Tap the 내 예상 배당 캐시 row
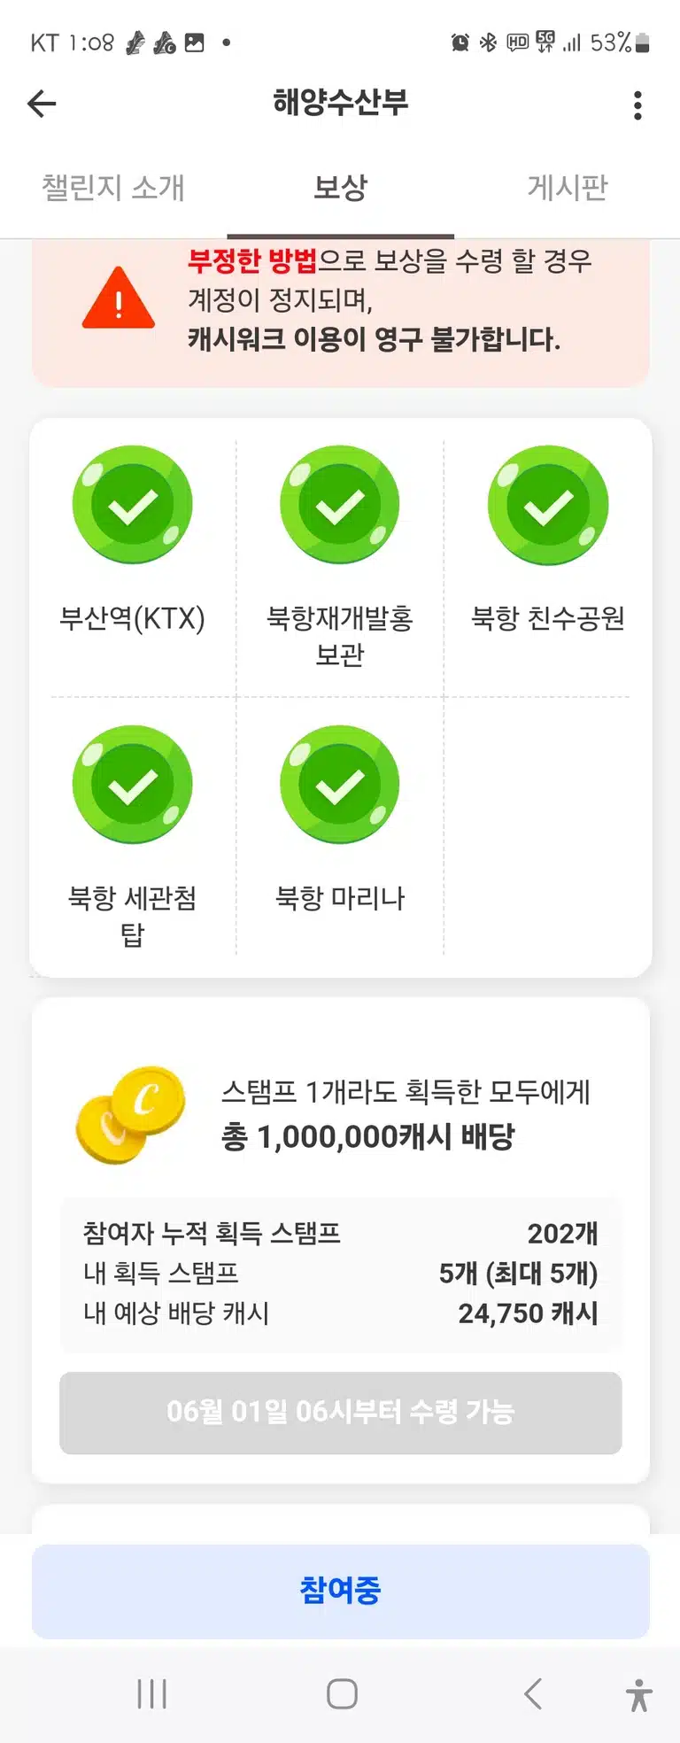This screenshot has height=1743, width=680. (x=341, y=1313)
